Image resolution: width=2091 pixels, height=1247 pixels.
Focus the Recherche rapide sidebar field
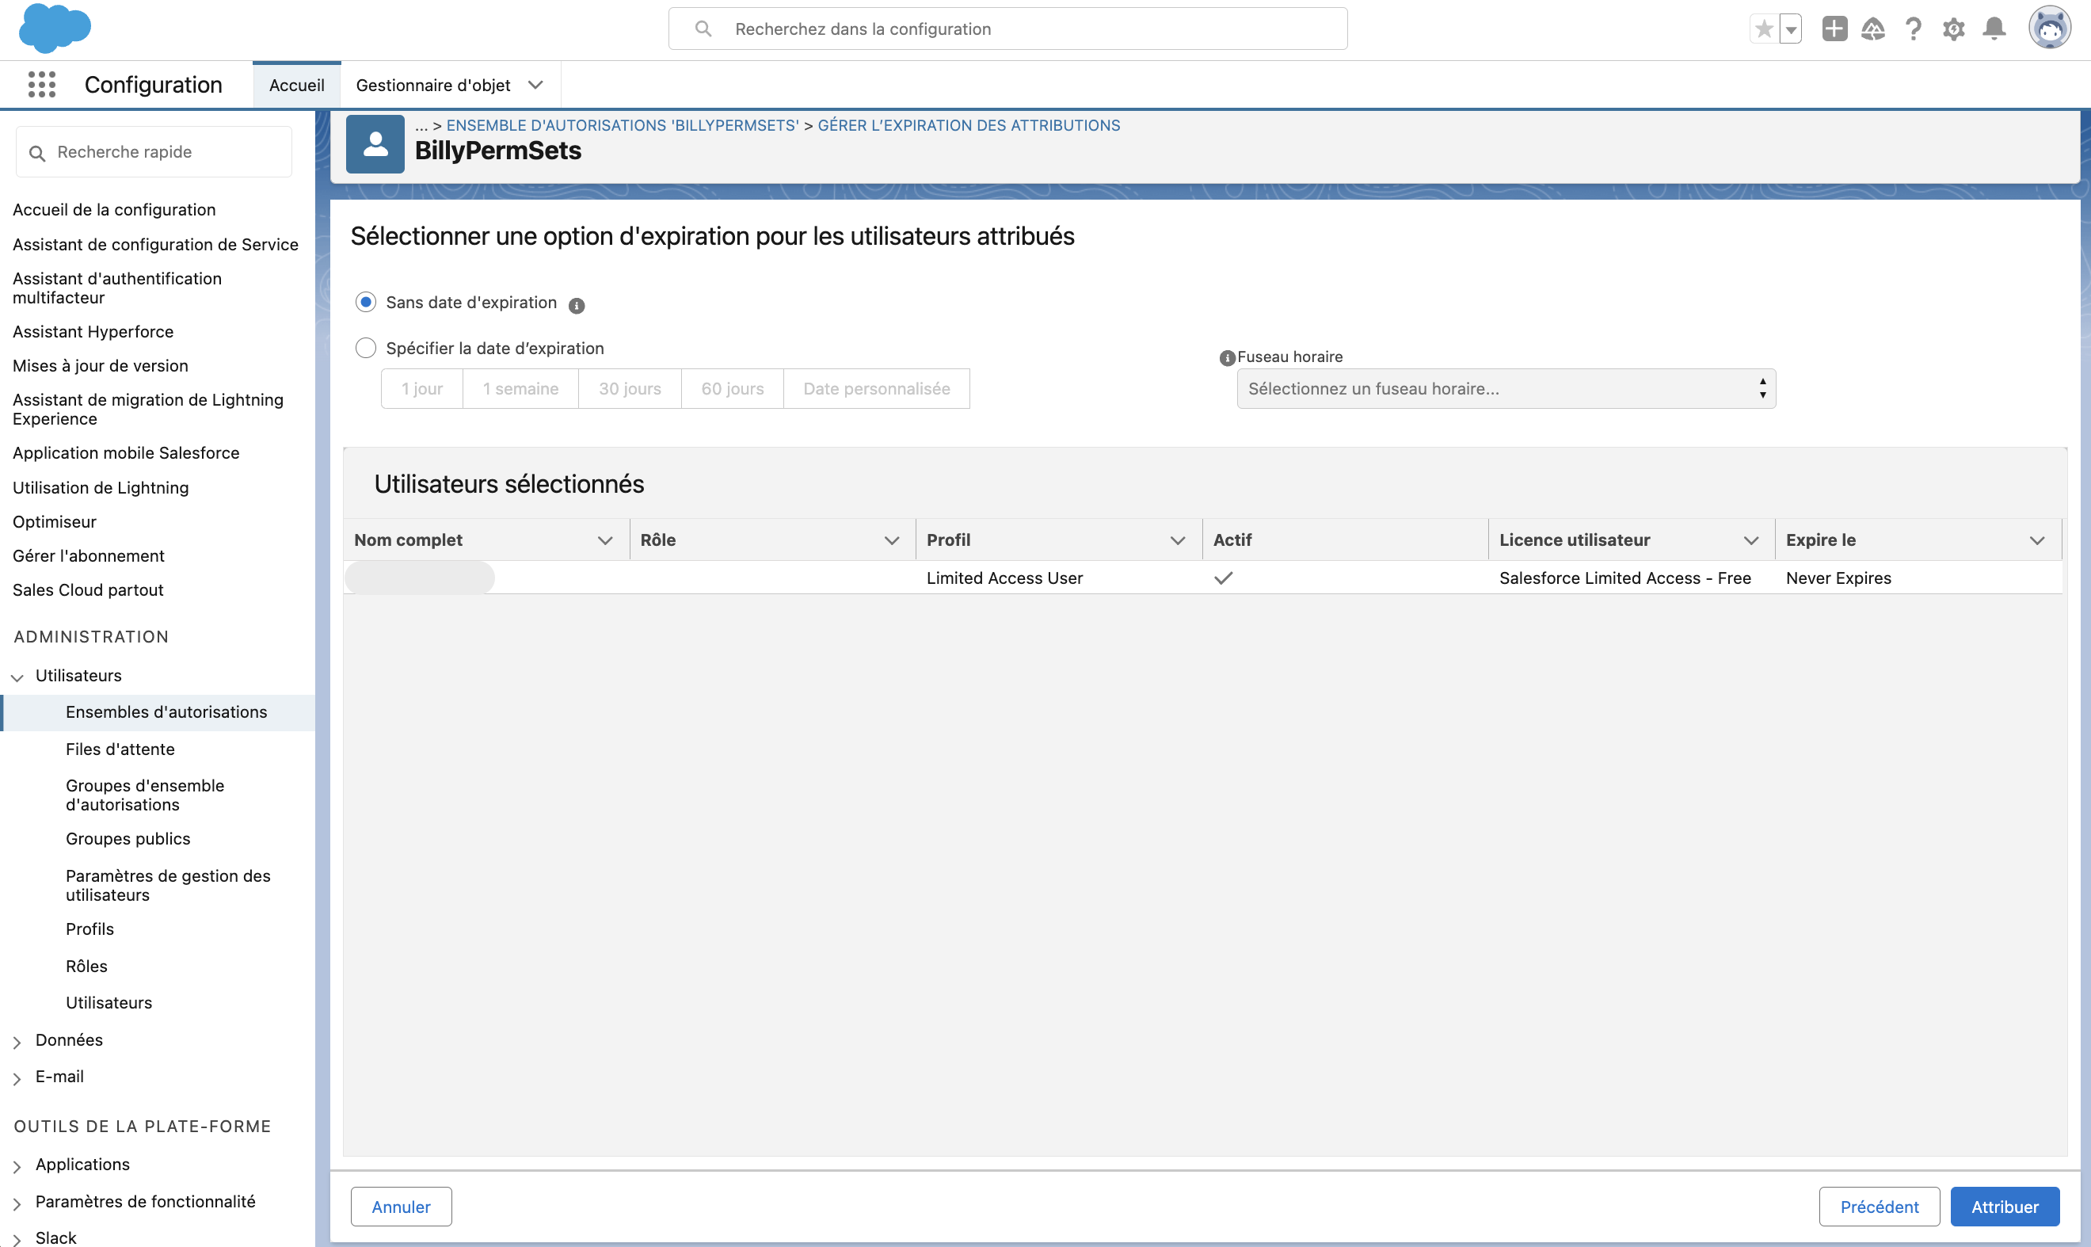154,152
